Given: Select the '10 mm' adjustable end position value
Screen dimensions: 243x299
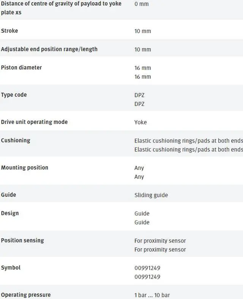Looking at the screenshot, I should 142,49.
